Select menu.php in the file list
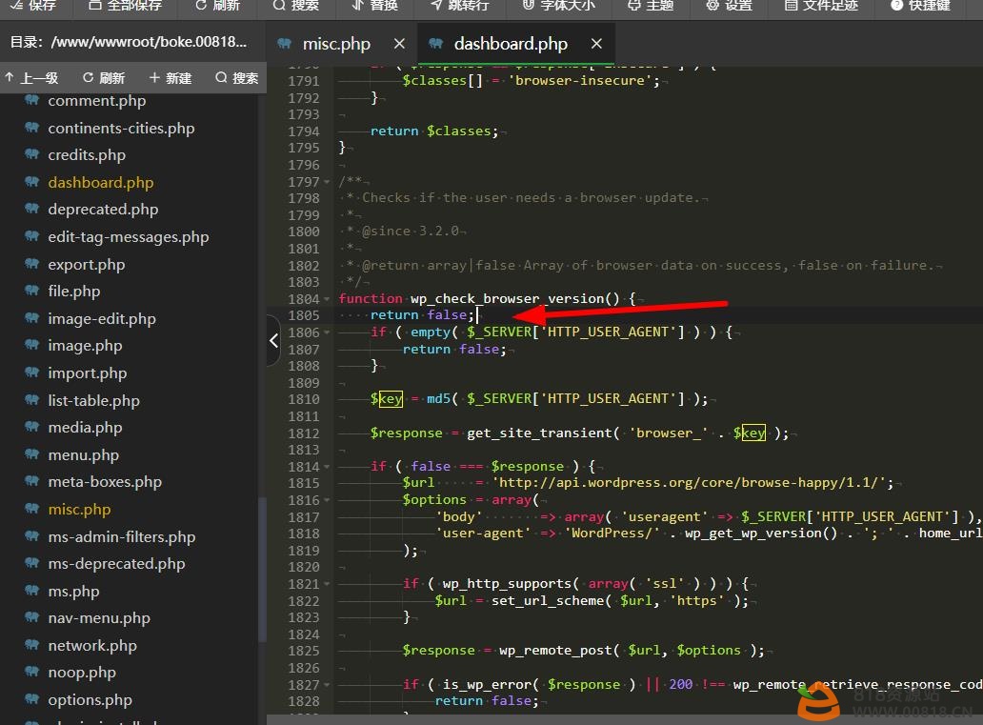The width and height of the screenshot is (983, 725). coord(84,455)
